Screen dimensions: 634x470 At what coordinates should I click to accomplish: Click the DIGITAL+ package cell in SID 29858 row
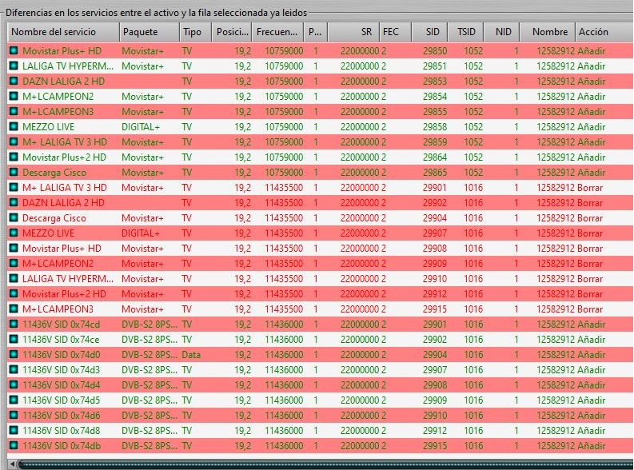[141, 126]
